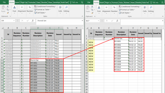
Task: Open the File tab in right window
Action: (89, 2)
